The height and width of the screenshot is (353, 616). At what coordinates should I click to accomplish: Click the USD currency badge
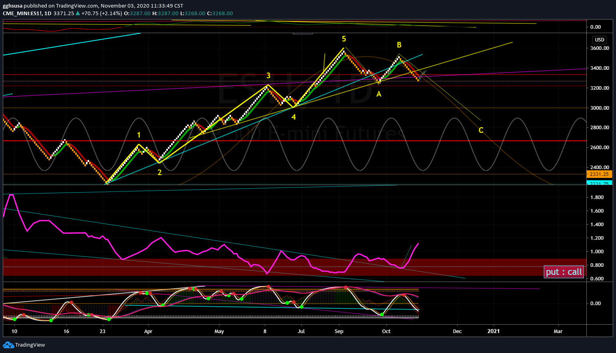pos(600,40)
